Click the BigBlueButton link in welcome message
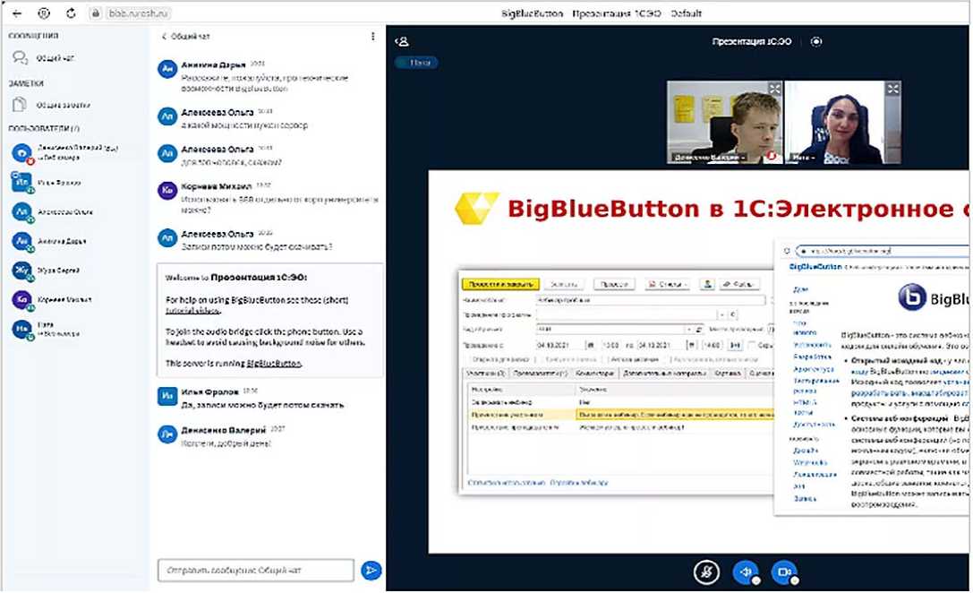 [273, 364]
